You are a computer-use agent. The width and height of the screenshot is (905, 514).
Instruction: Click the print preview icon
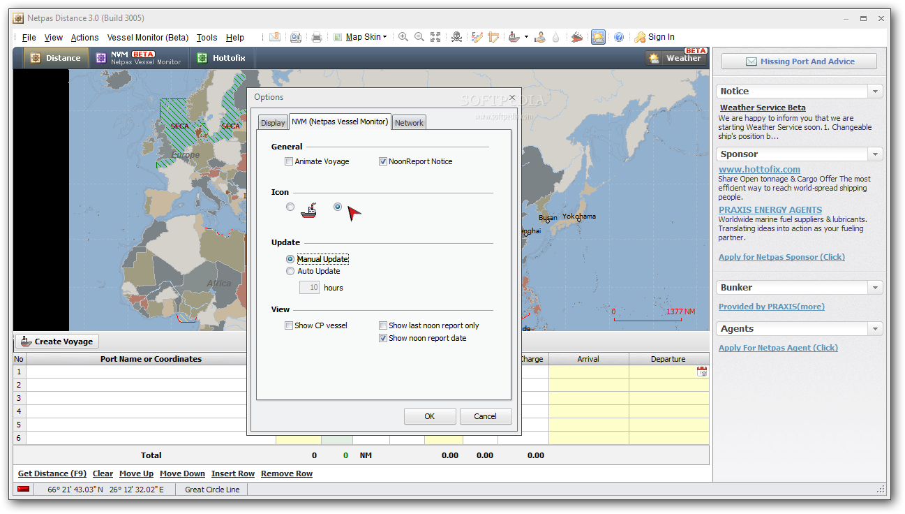[295, 37]
